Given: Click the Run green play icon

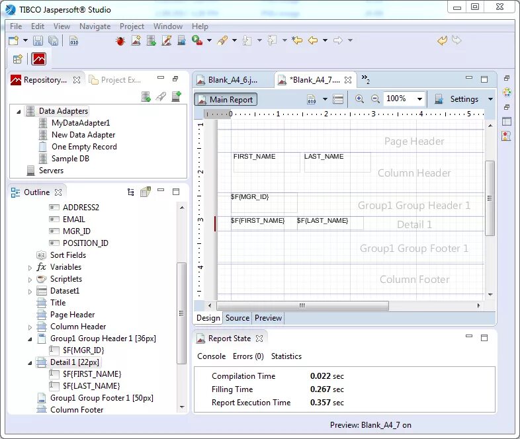Looking at the screenshot, I should [197, 40].
